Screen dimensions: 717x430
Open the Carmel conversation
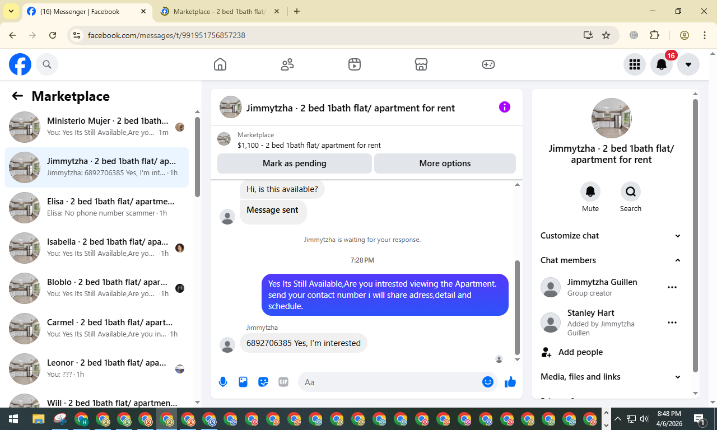tap(96, 329)
